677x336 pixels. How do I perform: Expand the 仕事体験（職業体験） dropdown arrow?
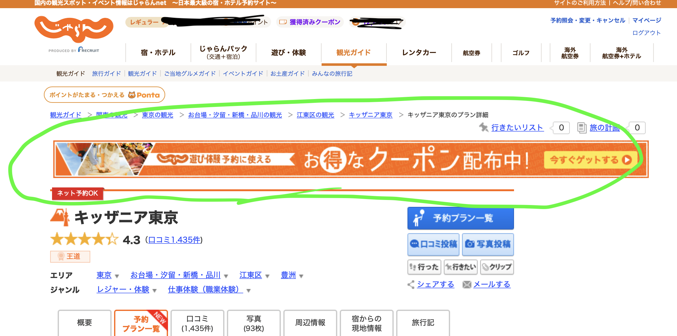[249, 291]
